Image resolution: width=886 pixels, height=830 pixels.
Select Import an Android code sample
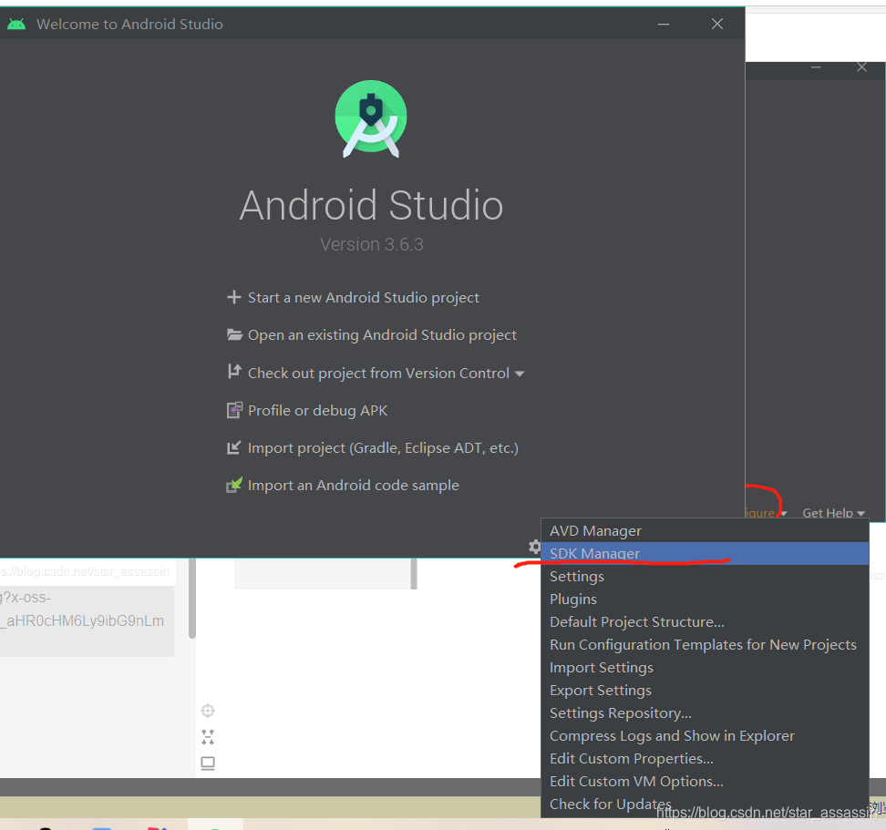[x=353, y=485]
